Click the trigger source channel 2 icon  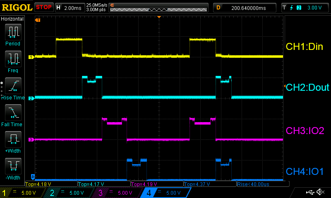[x=299, y=8]
